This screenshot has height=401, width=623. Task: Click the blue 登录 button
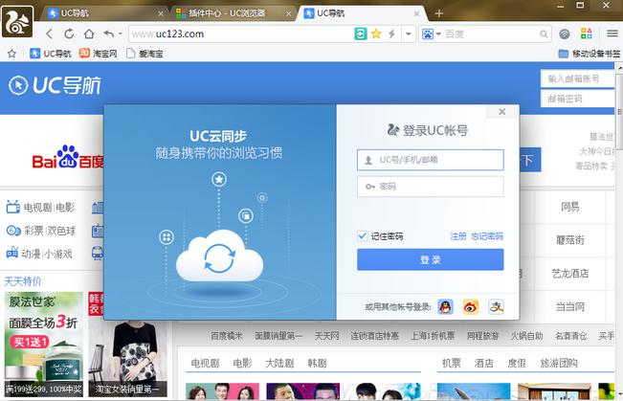(x=431, y=259)
